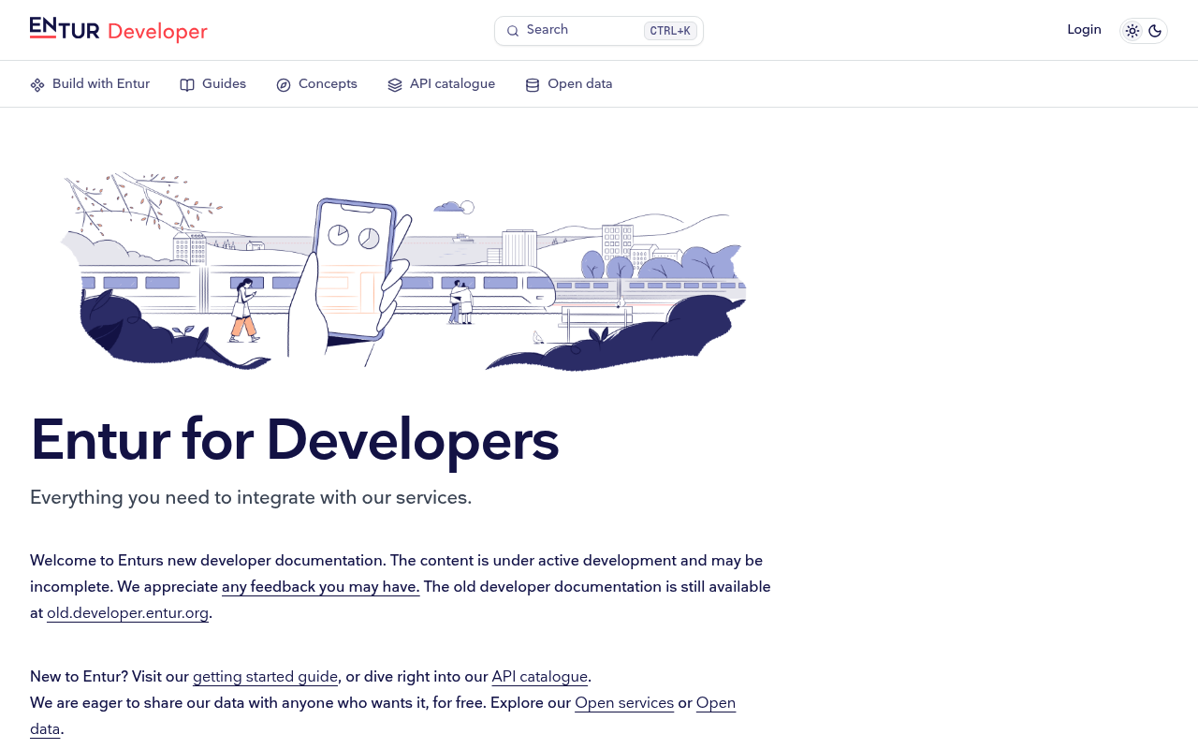Visit the getting started guide link

266,677
